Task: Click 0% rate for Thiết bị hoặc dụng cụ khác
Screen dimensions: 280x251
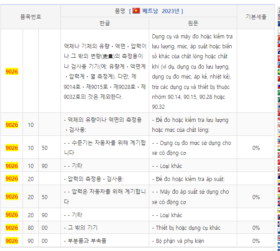Action: click(256, 228)
